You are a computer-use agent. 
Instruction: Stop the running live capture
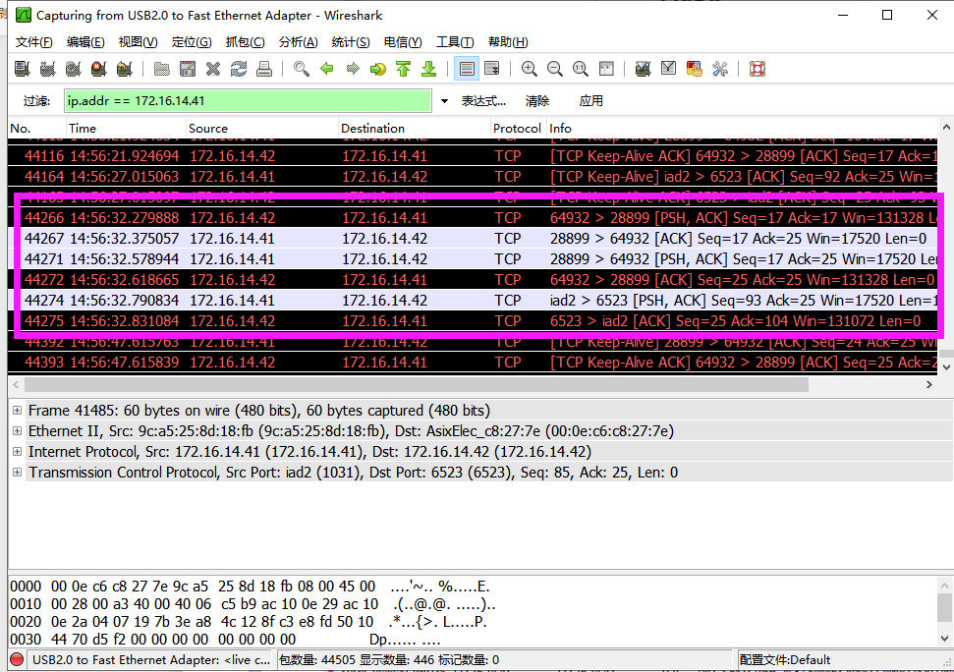(x=99, y=69)
